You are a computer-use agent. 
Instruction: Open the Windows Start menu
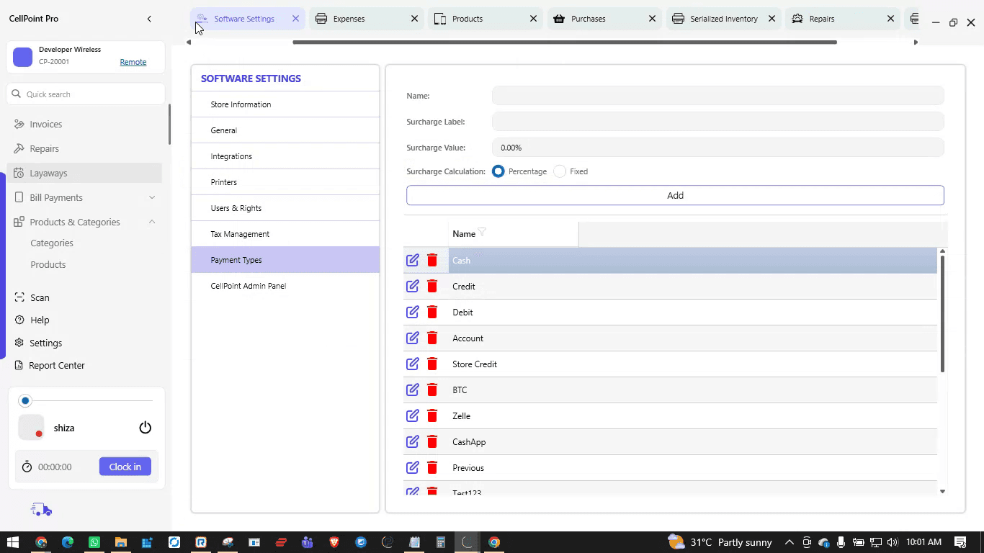[13, 542]
